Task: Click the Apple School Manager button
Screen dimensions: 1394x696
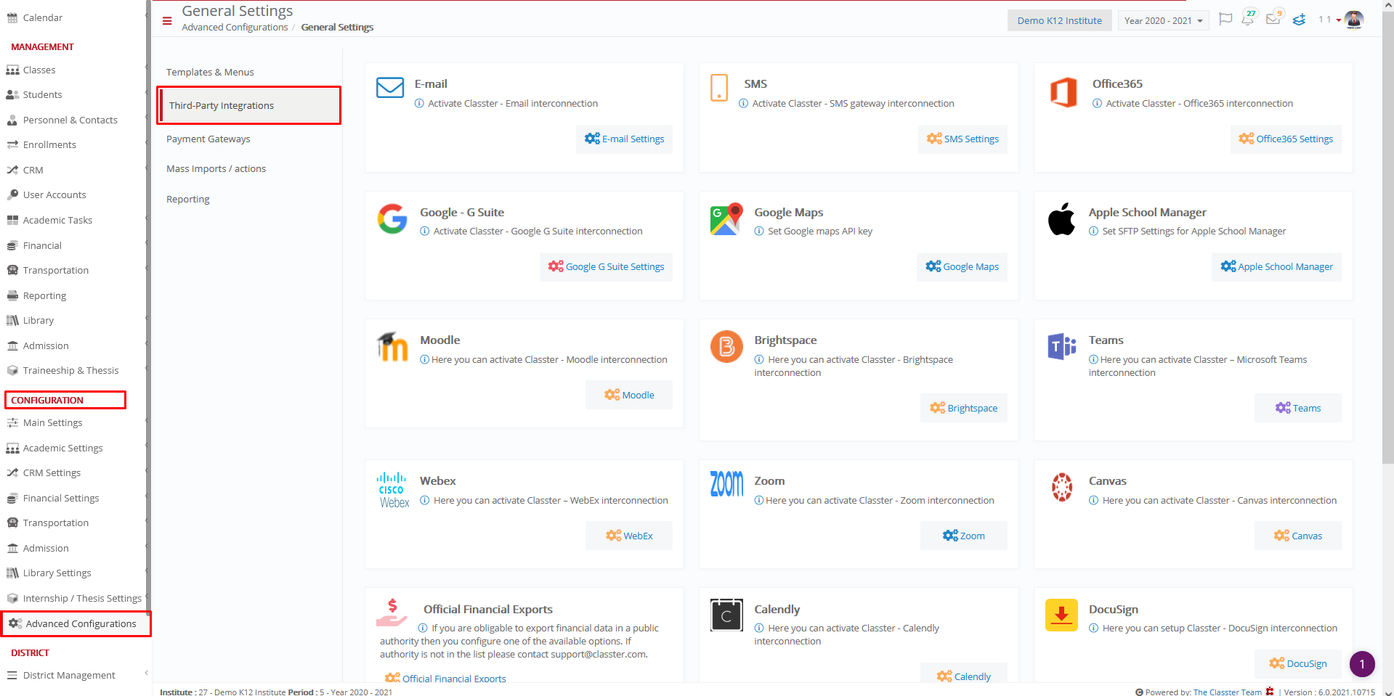Action: click(1276, 266)
